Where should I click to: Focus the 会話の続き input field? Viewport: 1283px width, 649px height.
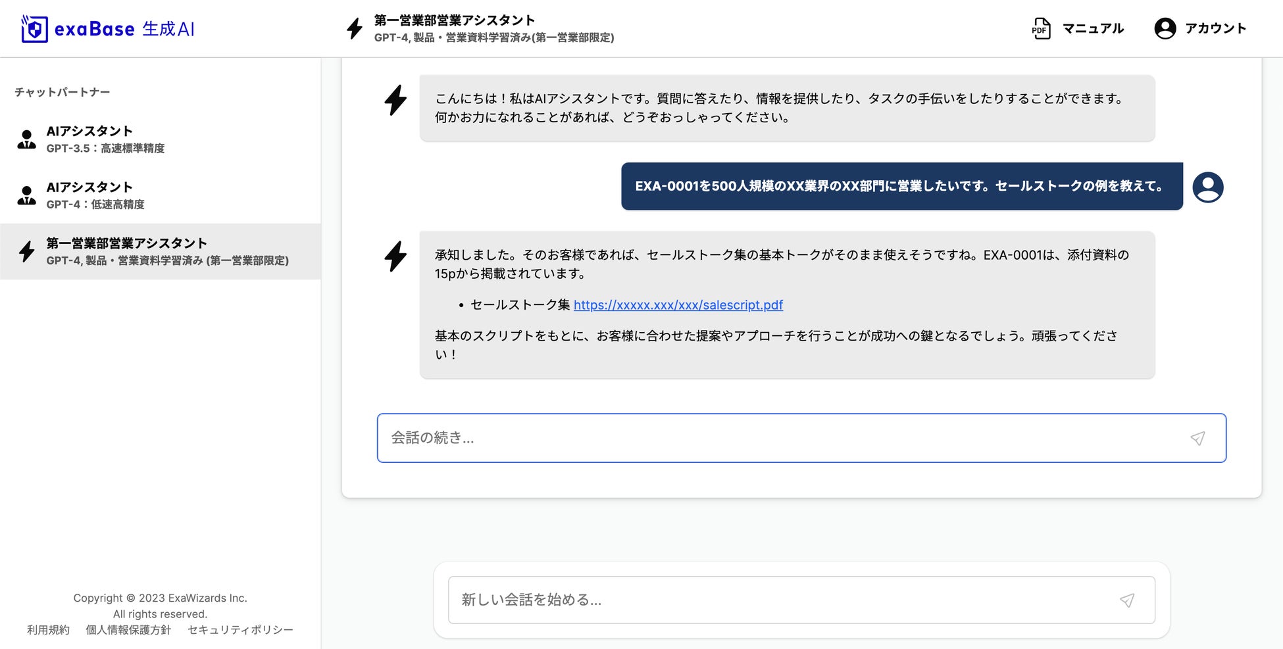click(x=783, y=439)
